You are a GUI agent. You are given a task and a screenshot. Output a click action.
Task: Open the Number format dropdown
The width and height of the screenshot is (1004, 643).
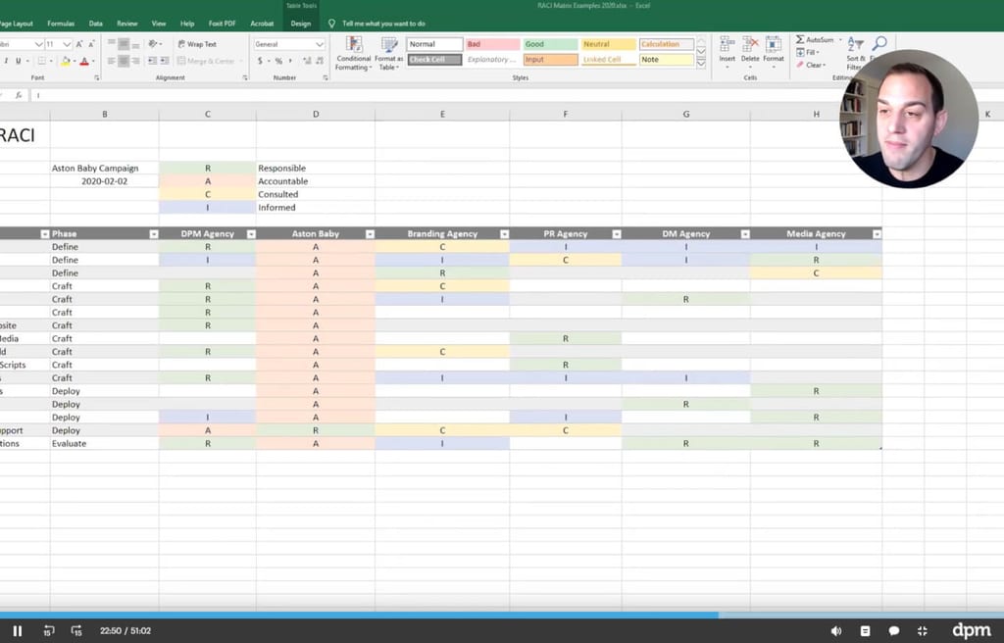click(x=319, y=44)
